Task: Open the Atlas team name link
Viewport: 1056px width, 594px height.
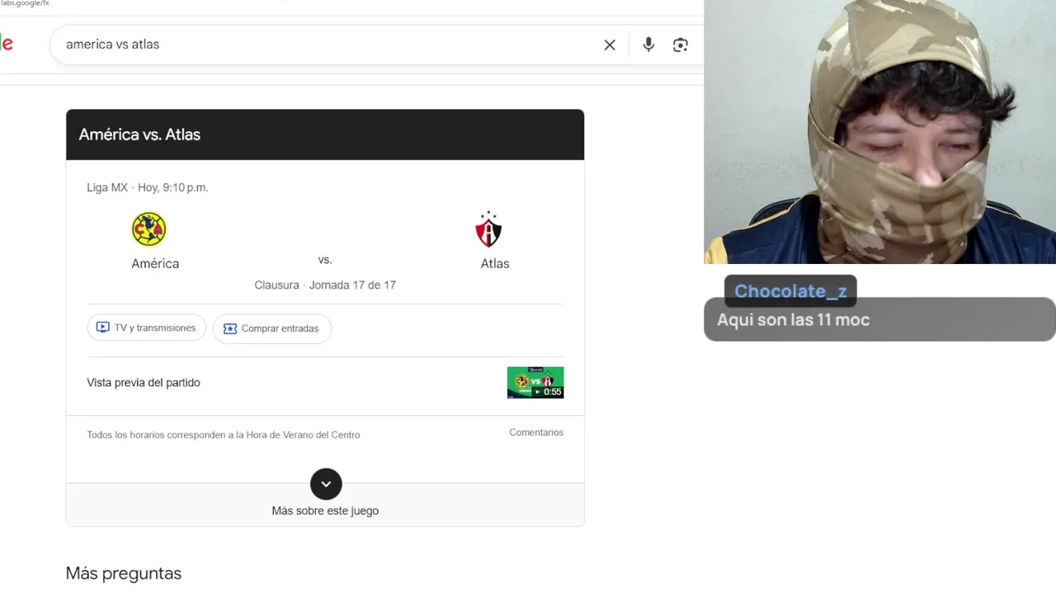Action: click(495, 263)
